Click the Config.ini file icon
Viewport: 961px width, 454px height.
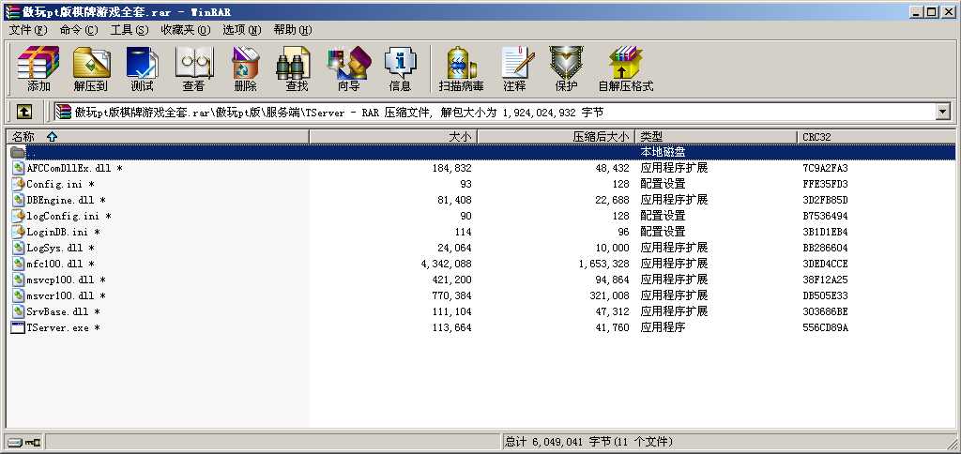19,184
